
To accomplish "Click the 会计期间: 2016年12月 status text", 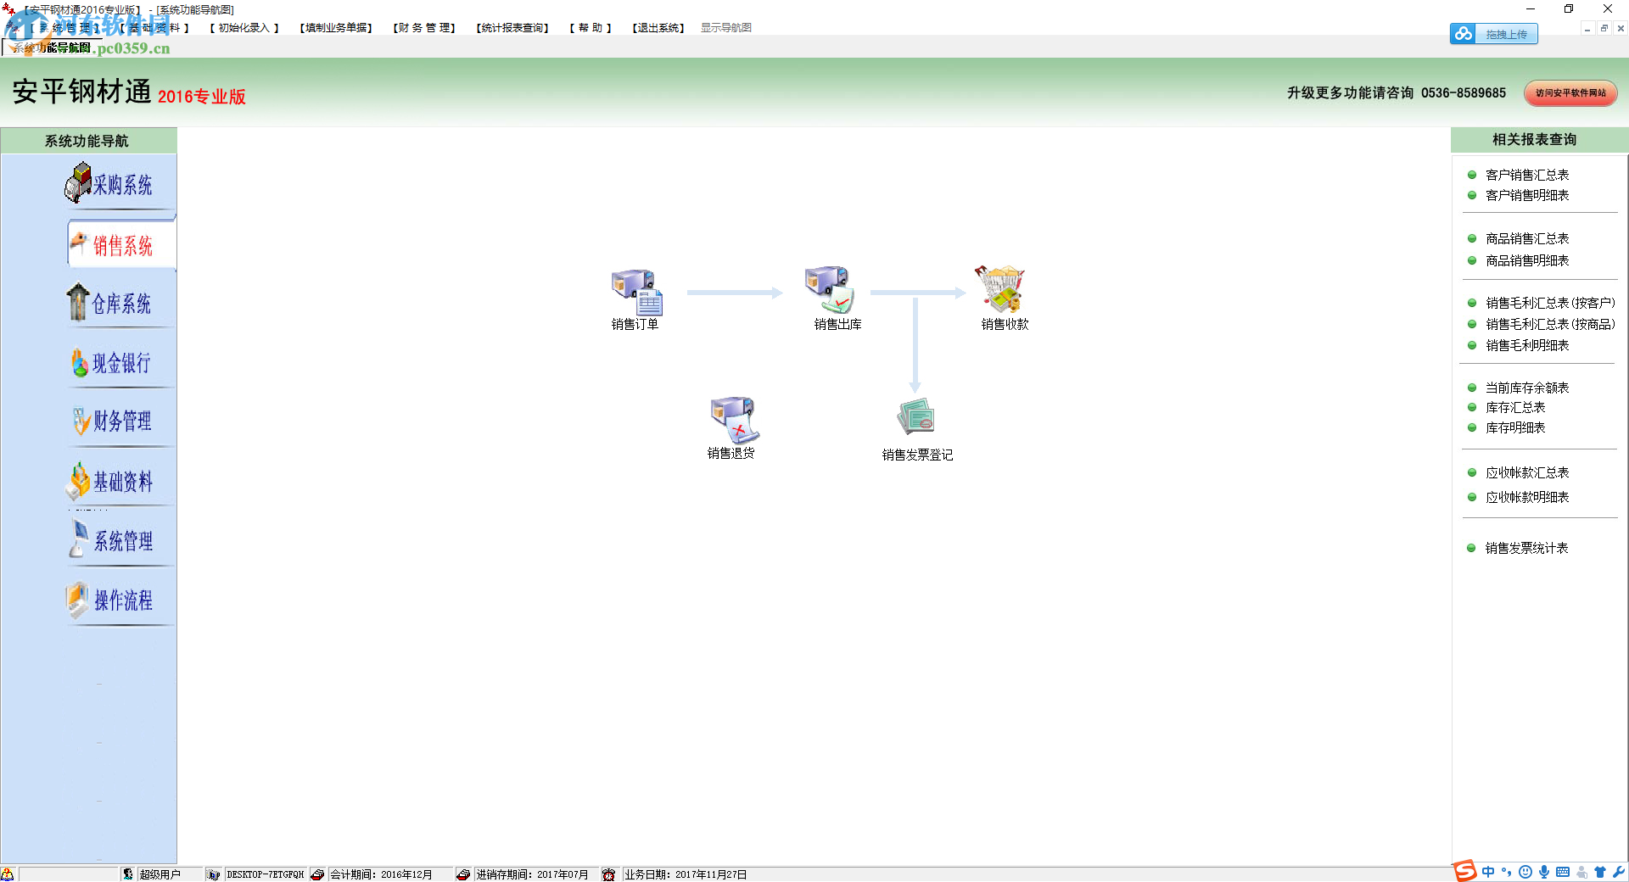I will 381,874.
